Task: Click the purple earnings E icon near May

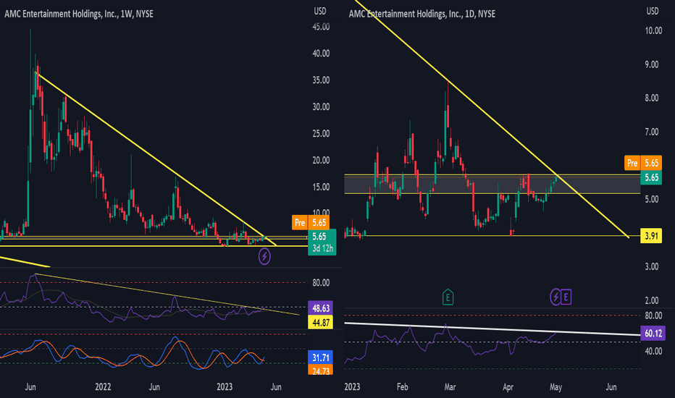Action: pyautogui.click(x=566, y=297)
